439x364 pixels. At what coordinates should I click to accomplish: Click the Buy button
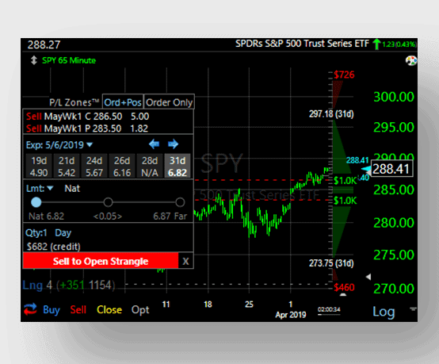pyautogui.click(x=52, y=310)
